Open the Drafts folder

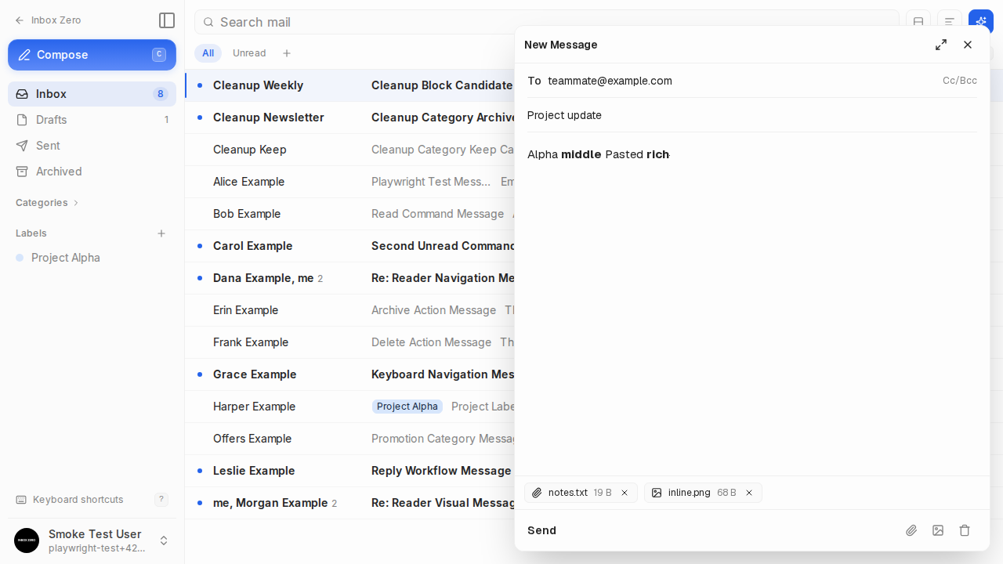coord(92,120)
